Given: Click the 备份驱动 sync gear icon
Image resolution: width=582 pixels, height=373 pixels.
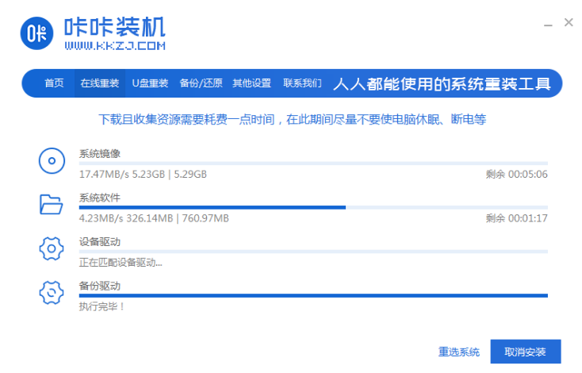Looking at the screenshot, I should click(51, 292).
